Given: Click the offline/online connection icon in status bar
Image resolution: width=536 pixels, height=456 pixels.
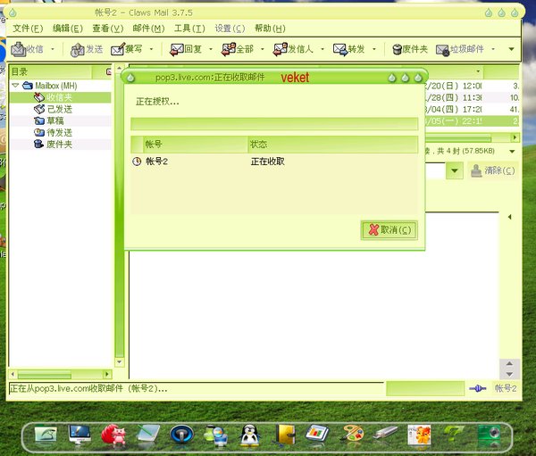Looking at the screenshot, I should (x=478, y=388).
